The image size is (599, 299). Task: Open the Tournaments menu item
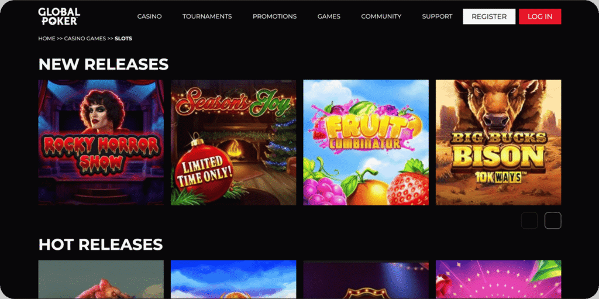(207, 16)
